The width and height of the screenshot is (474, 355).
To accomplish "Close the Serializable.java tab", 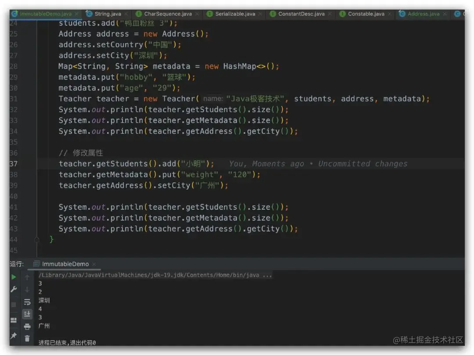I will [x=260, y=14].
